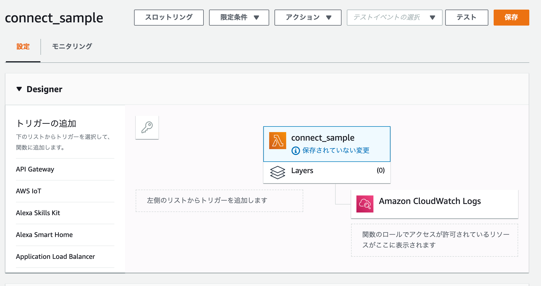Click the トリガーの追加 heading
Image resolution: width=541 pixels, height=286 pixels.
(x=46, y=123)
